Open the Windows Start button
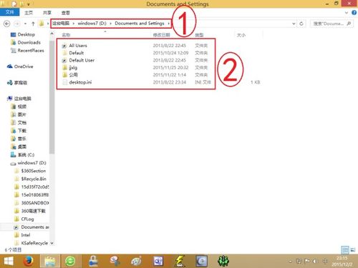The image size is (358, 268). (x=9, y=262)
